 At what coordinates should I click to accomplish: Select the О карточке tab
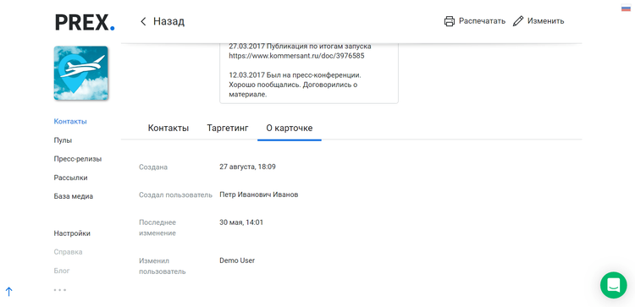click(290, 129)
